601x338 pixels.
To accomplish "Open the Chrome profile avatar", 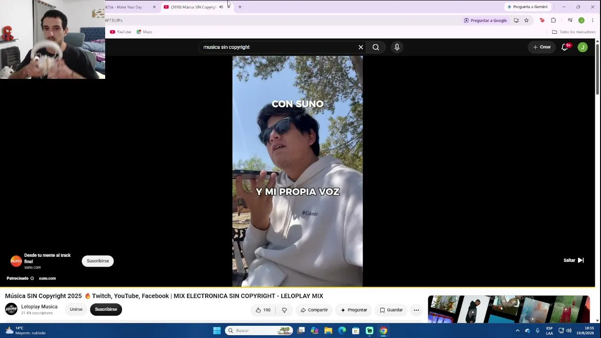I will coord(581,20).
